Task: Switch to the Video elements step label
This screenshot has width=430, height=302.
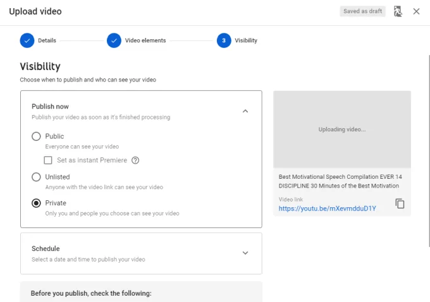Action: pyautogui.click(x=145, y=40)
